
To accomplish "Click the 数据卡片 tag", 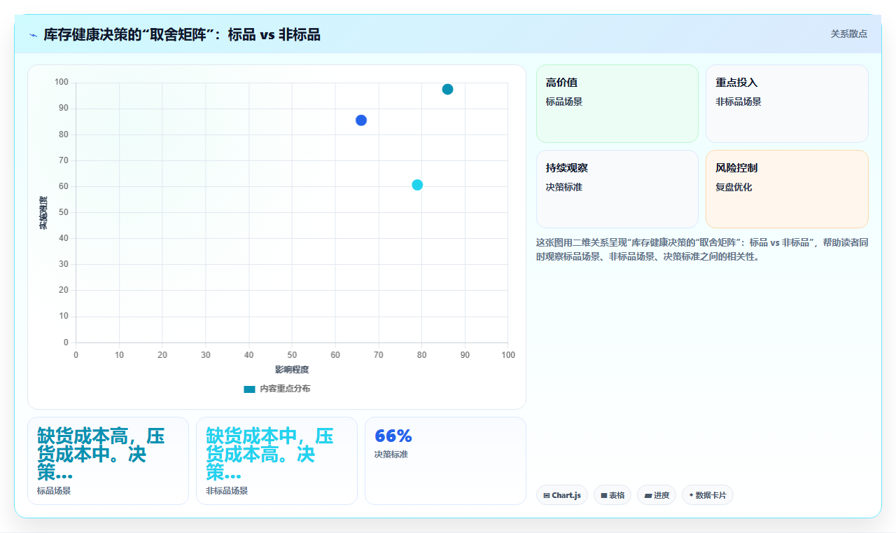I will (x=708, y=495).
